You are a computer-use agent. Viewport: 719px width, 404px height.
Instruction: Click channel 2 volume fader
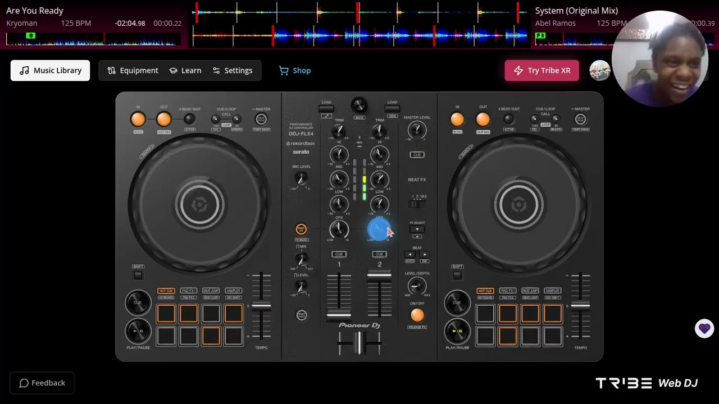[x=379, y=275]
